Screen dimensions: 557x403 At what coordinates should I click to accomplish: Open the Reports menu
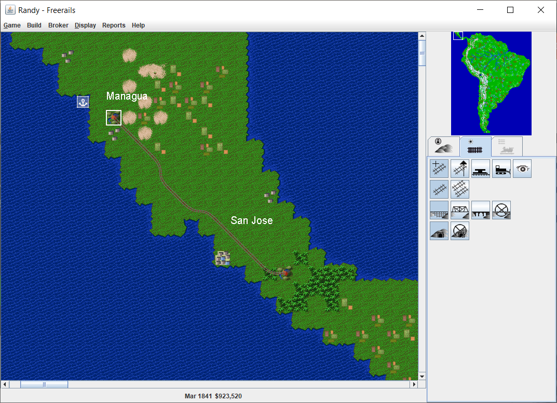114,25
